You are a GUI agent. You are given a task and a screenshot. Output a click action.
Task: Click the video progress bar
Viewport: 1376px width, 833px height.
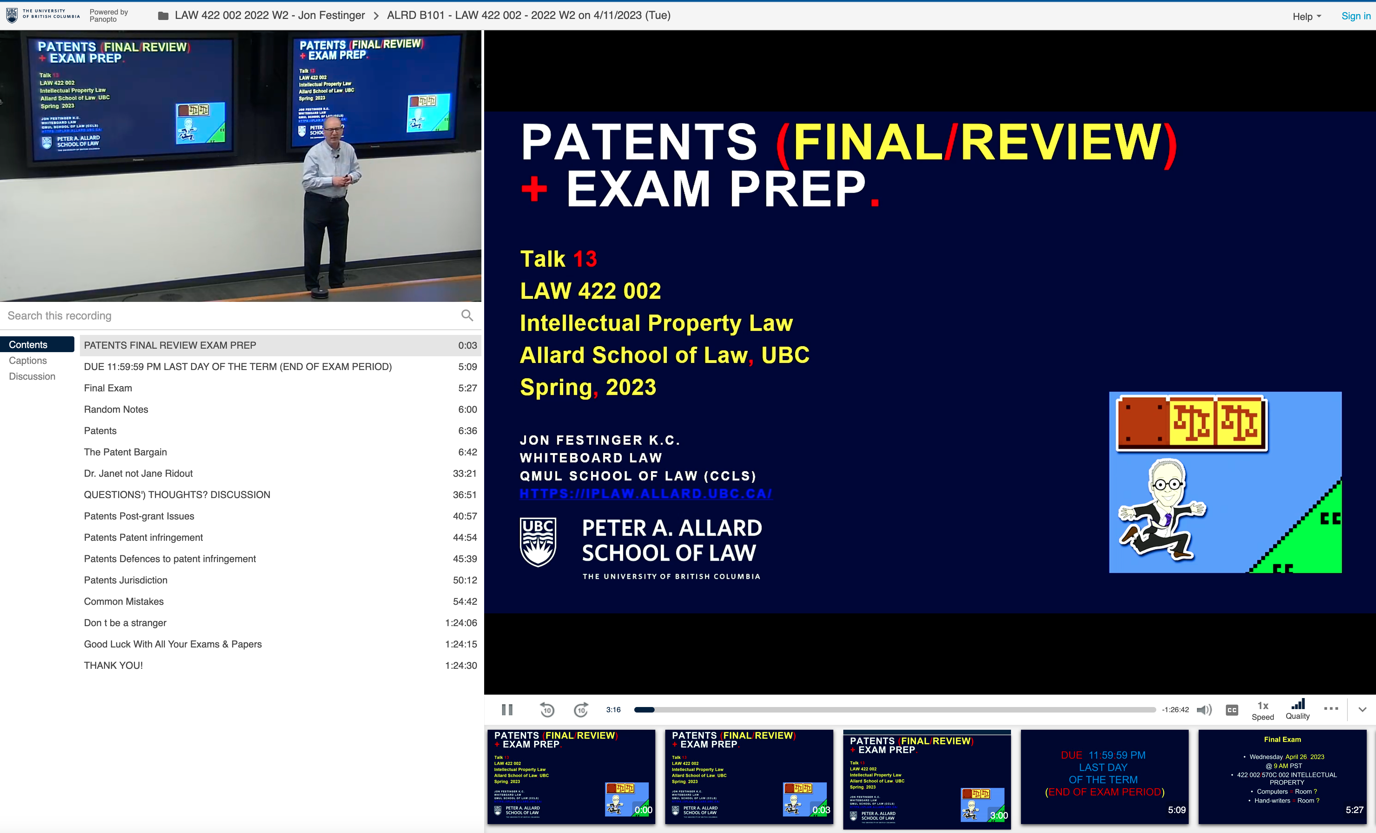pyautogui.click(x=895, y=710)
